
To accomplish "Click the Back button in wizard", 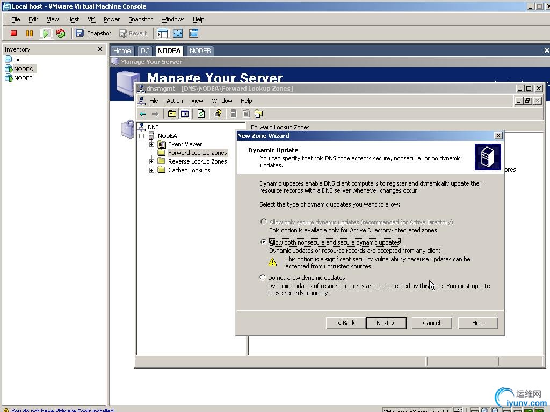I will pos(346,323).
